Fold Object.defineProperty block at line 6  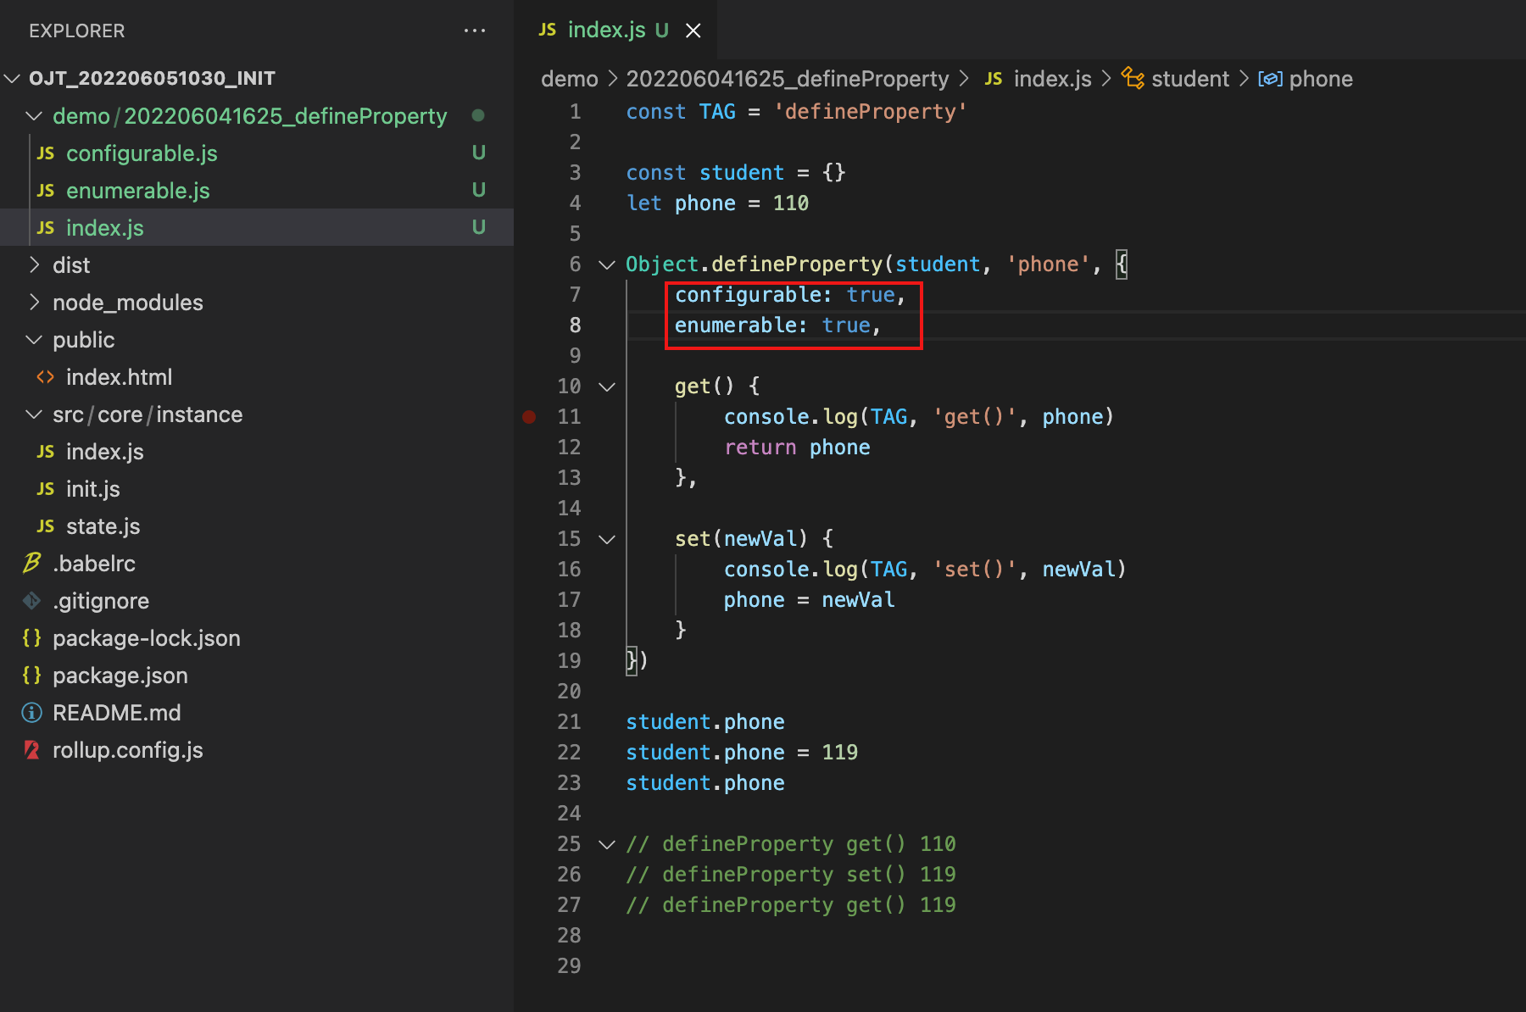click(x=607, y=265)
